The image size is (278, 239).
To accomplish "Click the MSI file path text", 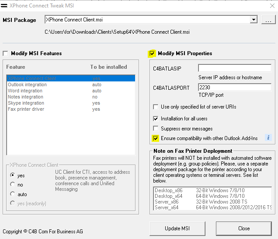I will tap(117, 32).
